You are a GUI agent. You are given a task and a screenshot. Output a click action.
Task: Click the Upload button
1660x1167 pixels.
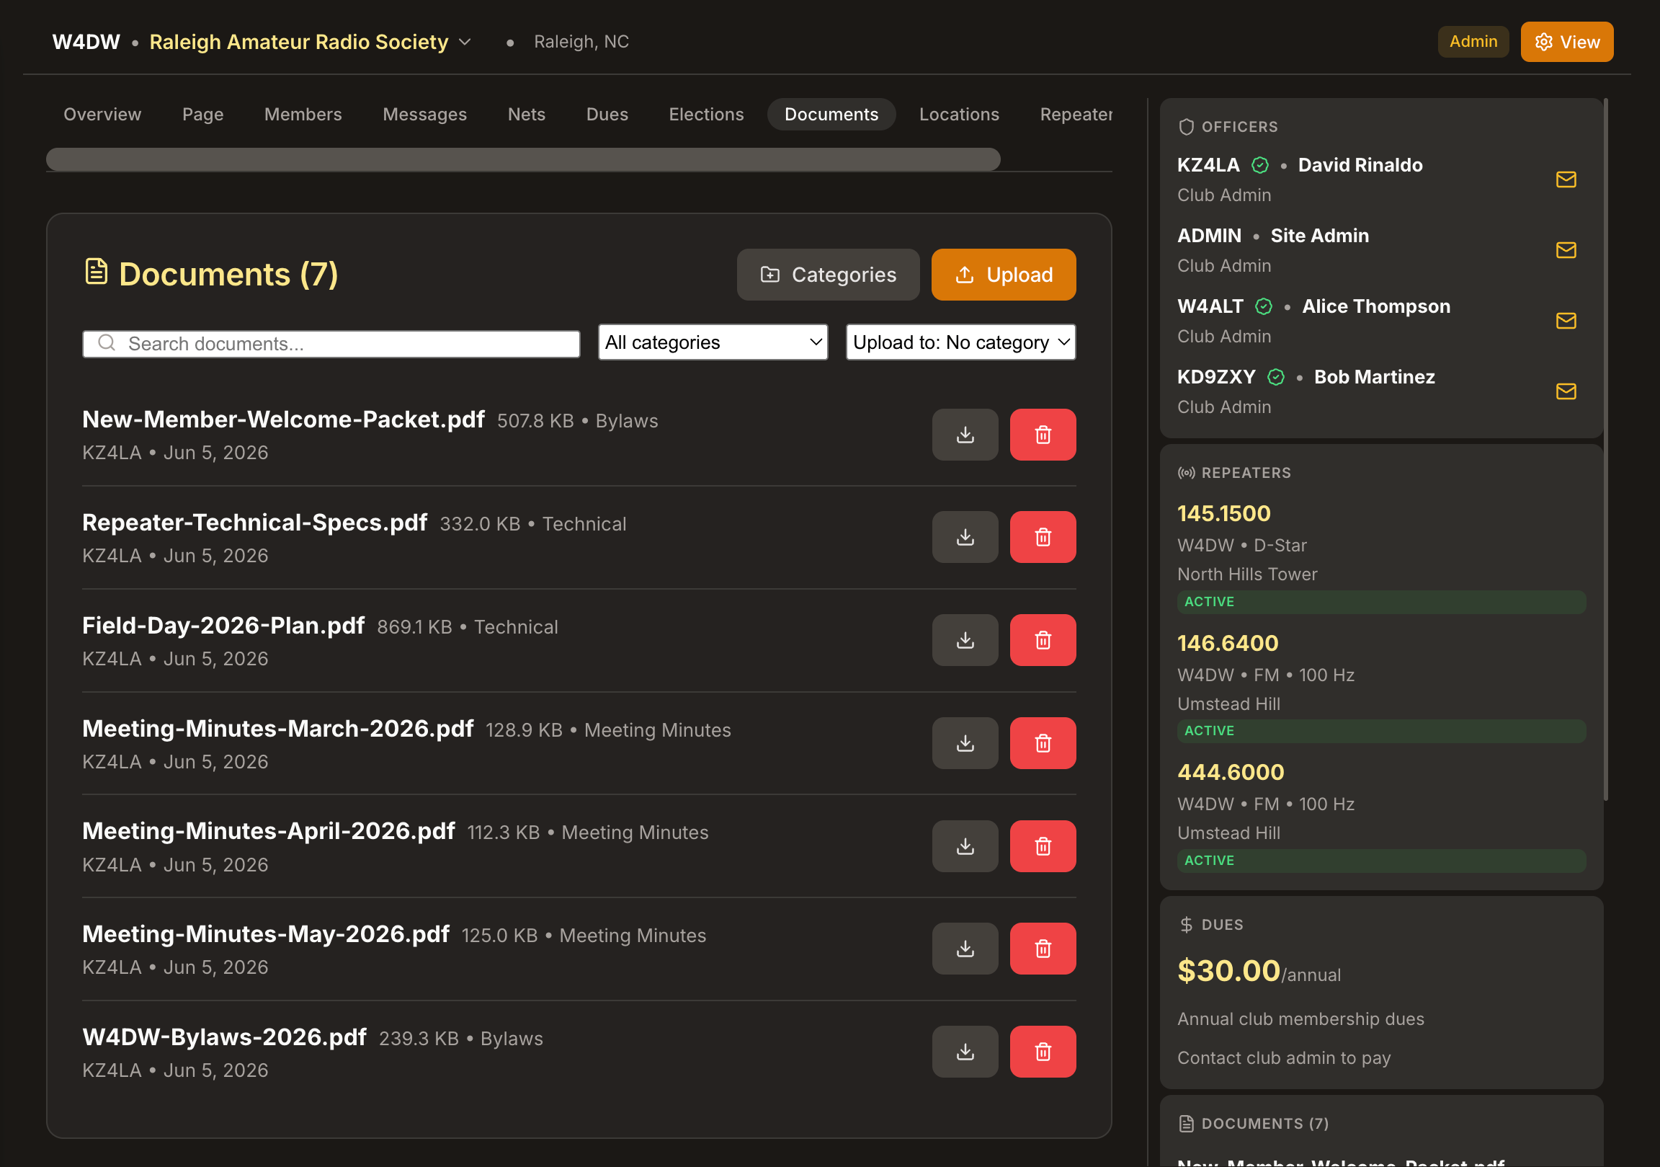click(x=1003, y=275)
